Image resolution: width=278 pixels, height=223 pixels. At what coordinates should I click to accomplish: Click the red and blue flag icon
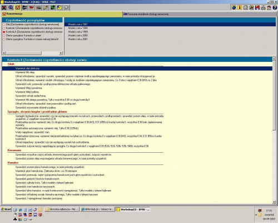pos(257,8)
